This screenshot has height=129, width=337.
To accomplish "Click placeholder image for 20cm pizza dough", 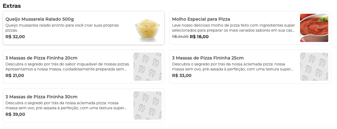I will pyautogui.click(x=147, y=67).
